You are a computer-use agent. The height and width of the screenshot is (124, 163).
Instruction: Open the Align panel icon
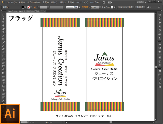click(x=160, y=83)
